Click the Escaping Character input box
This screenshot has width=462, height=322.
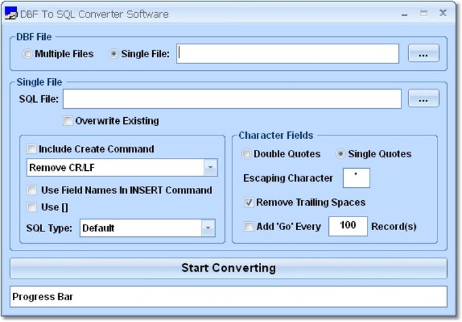pyautogui.click(x=356, y=178)
